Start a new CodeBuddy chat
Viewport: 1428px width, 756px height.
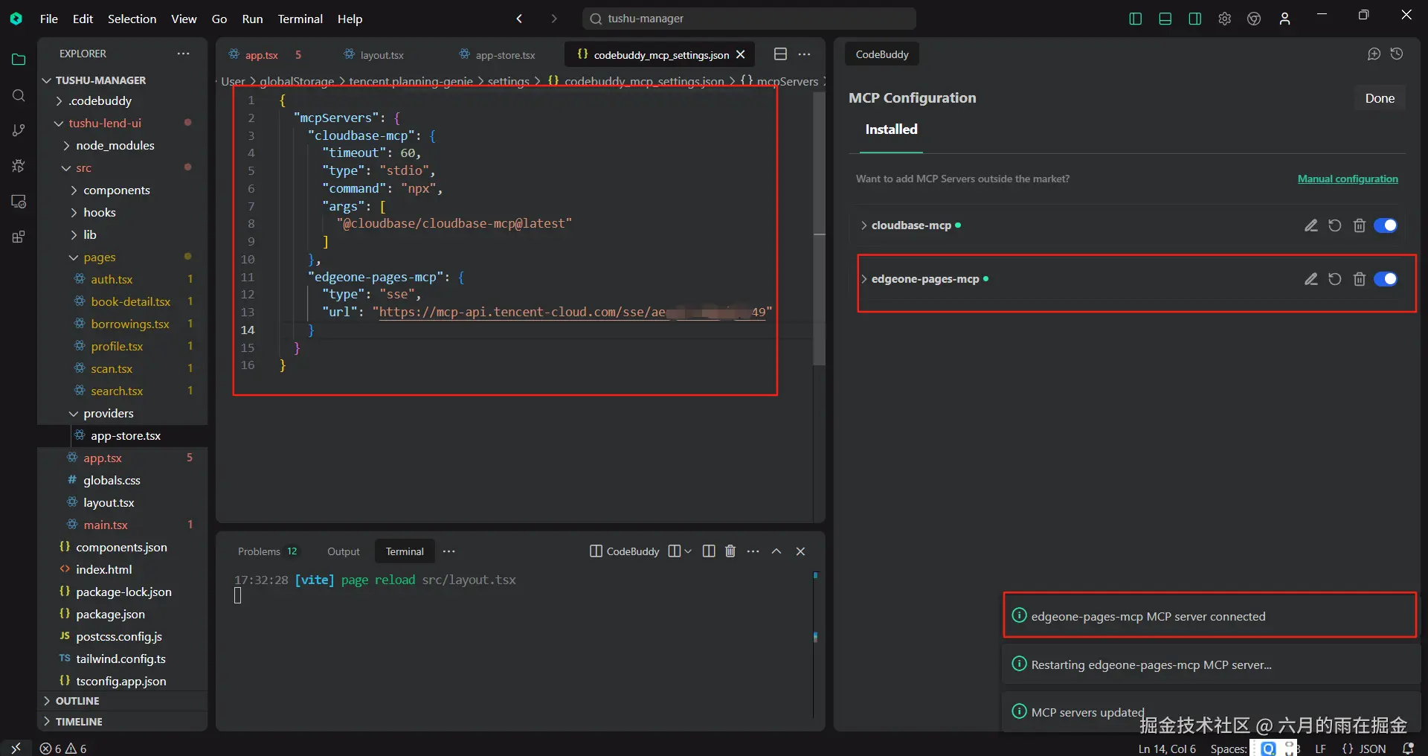(x=1373, y=54)
